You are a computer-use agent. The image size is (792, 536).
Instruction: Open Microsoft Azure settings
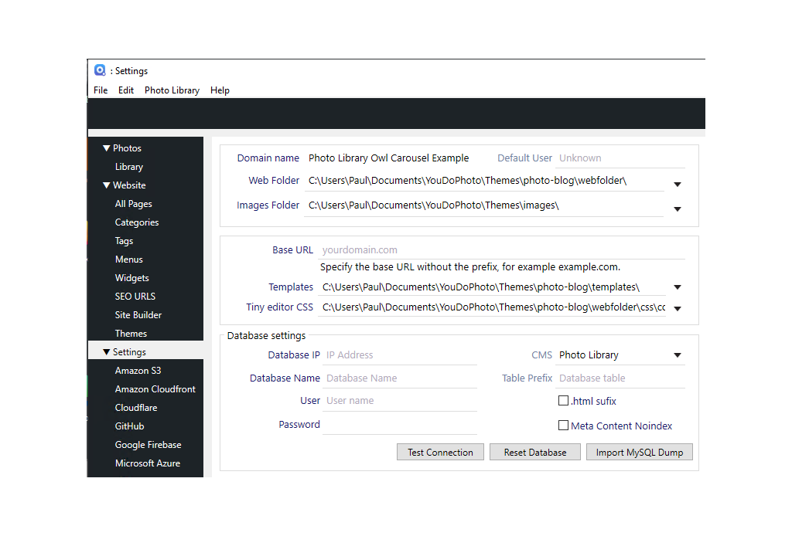[148, 463]
